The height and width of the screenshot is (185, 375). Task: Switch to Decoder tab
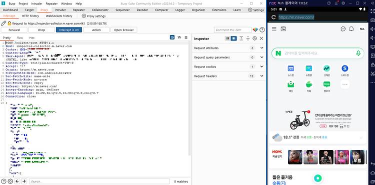point(142,10)
